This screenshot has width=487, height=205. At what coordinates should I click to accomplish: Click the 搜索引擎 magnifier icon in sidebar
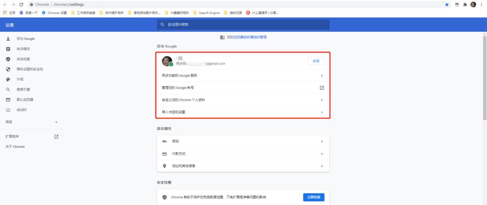tap(8, 90)
